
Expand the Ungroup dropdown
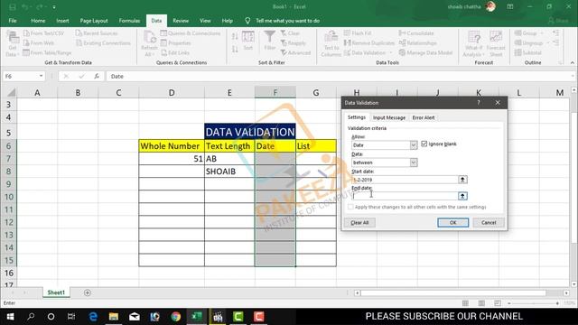coord(547,43)
